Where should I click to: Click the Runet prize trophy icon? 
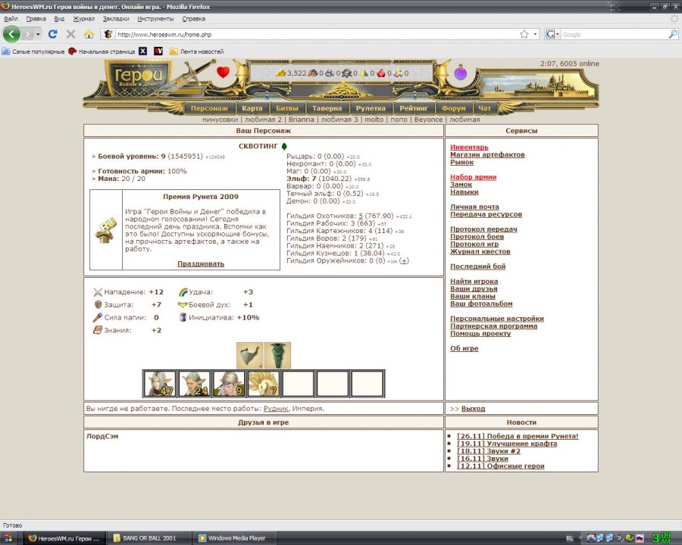(106, 230)
